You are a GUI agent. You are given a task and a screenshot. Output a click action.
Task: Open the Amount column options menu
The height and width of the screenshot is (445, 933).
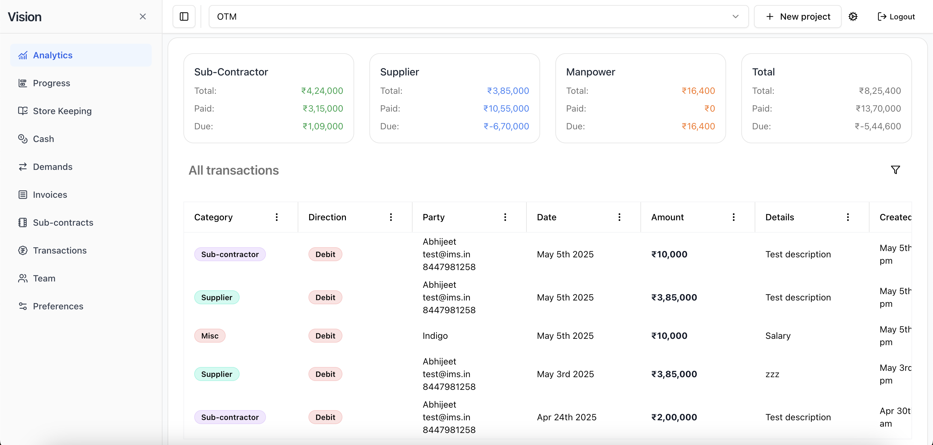coord(733,217)
